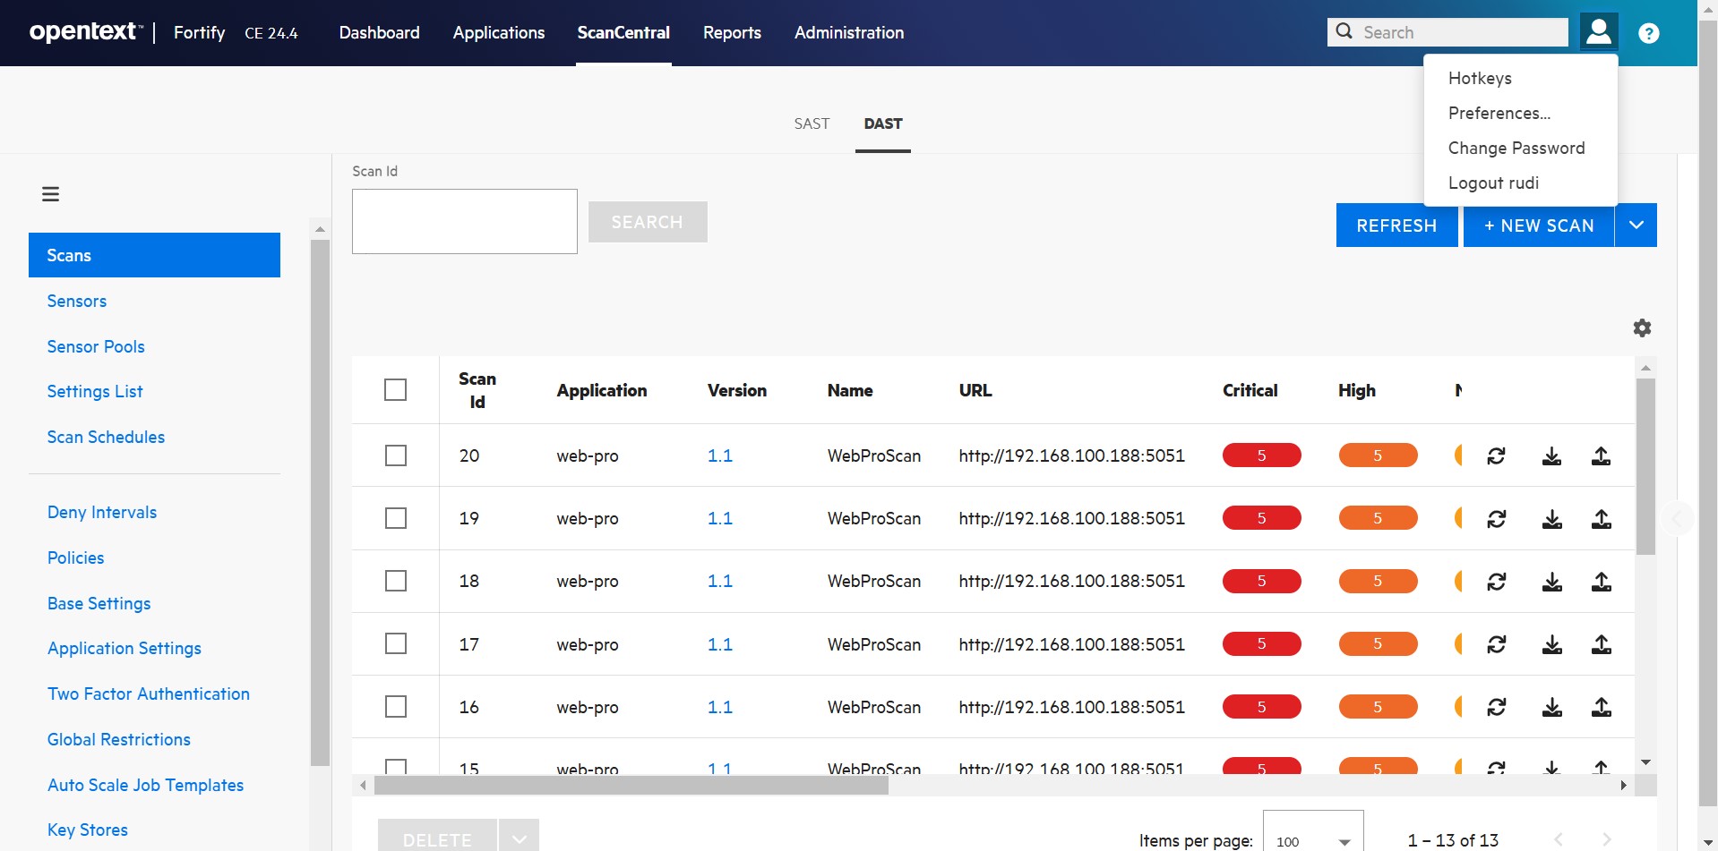Screen dimensions: 1718x851
Task: Check the select-all header checkbox
Action: click(395, 390)
